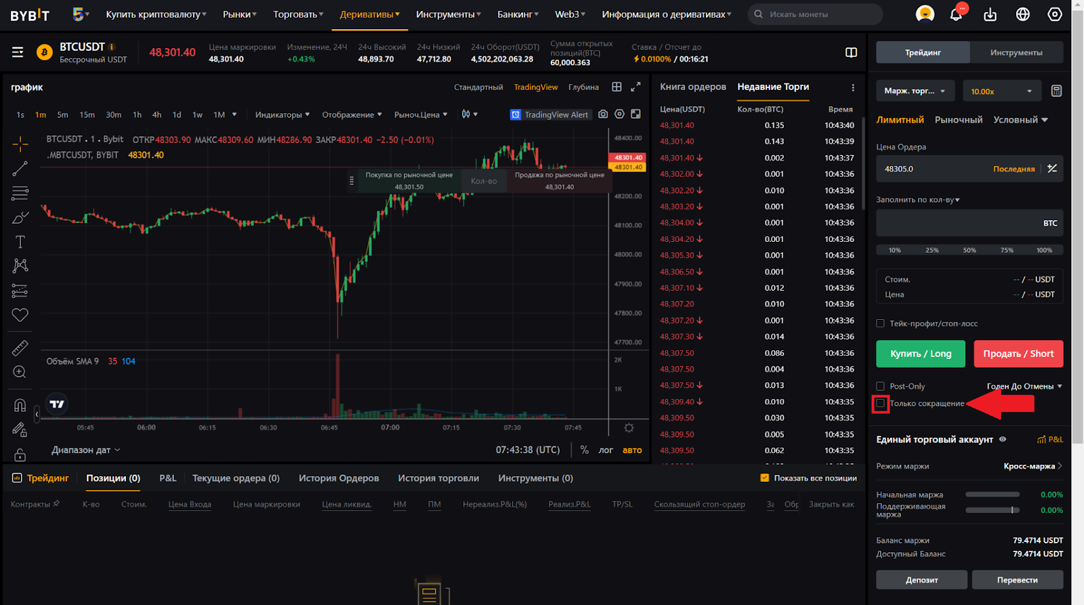Image resolution: width=1084 pixels, height=605 pixels.
Task: Open the Рынки menu
Action: (x=240, y=14)
